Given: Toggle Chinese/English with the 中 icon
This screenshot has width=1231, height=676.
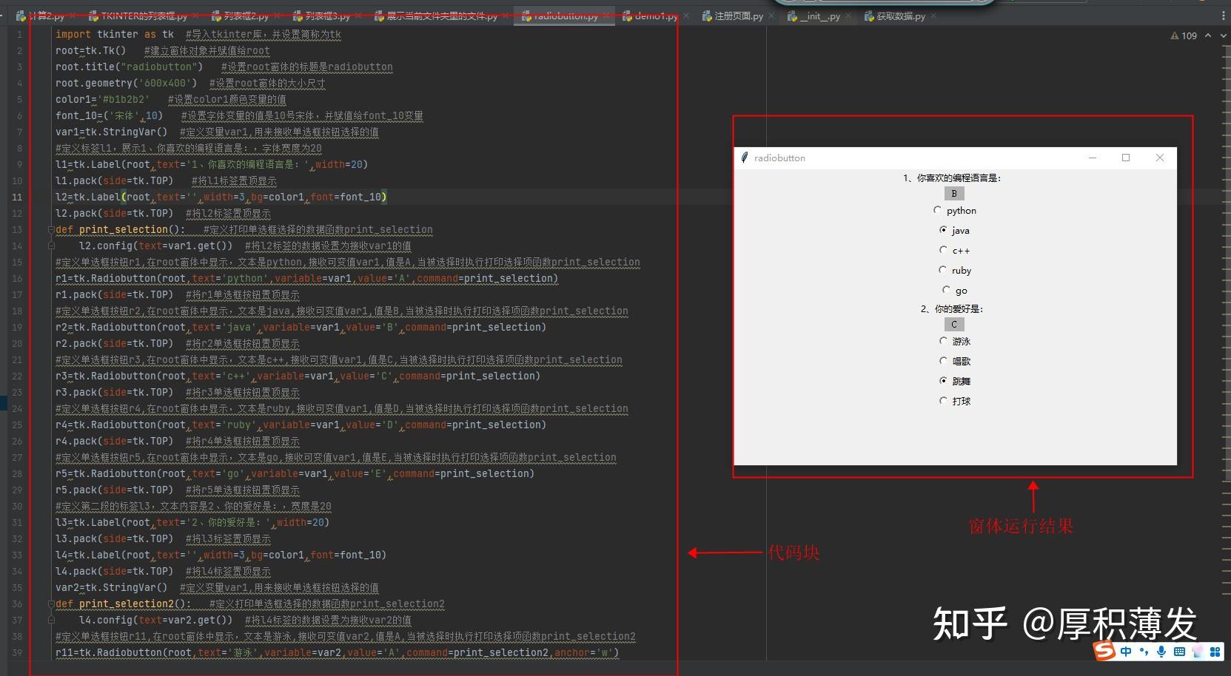Looking at the screenshot, I should point(1126,651).
